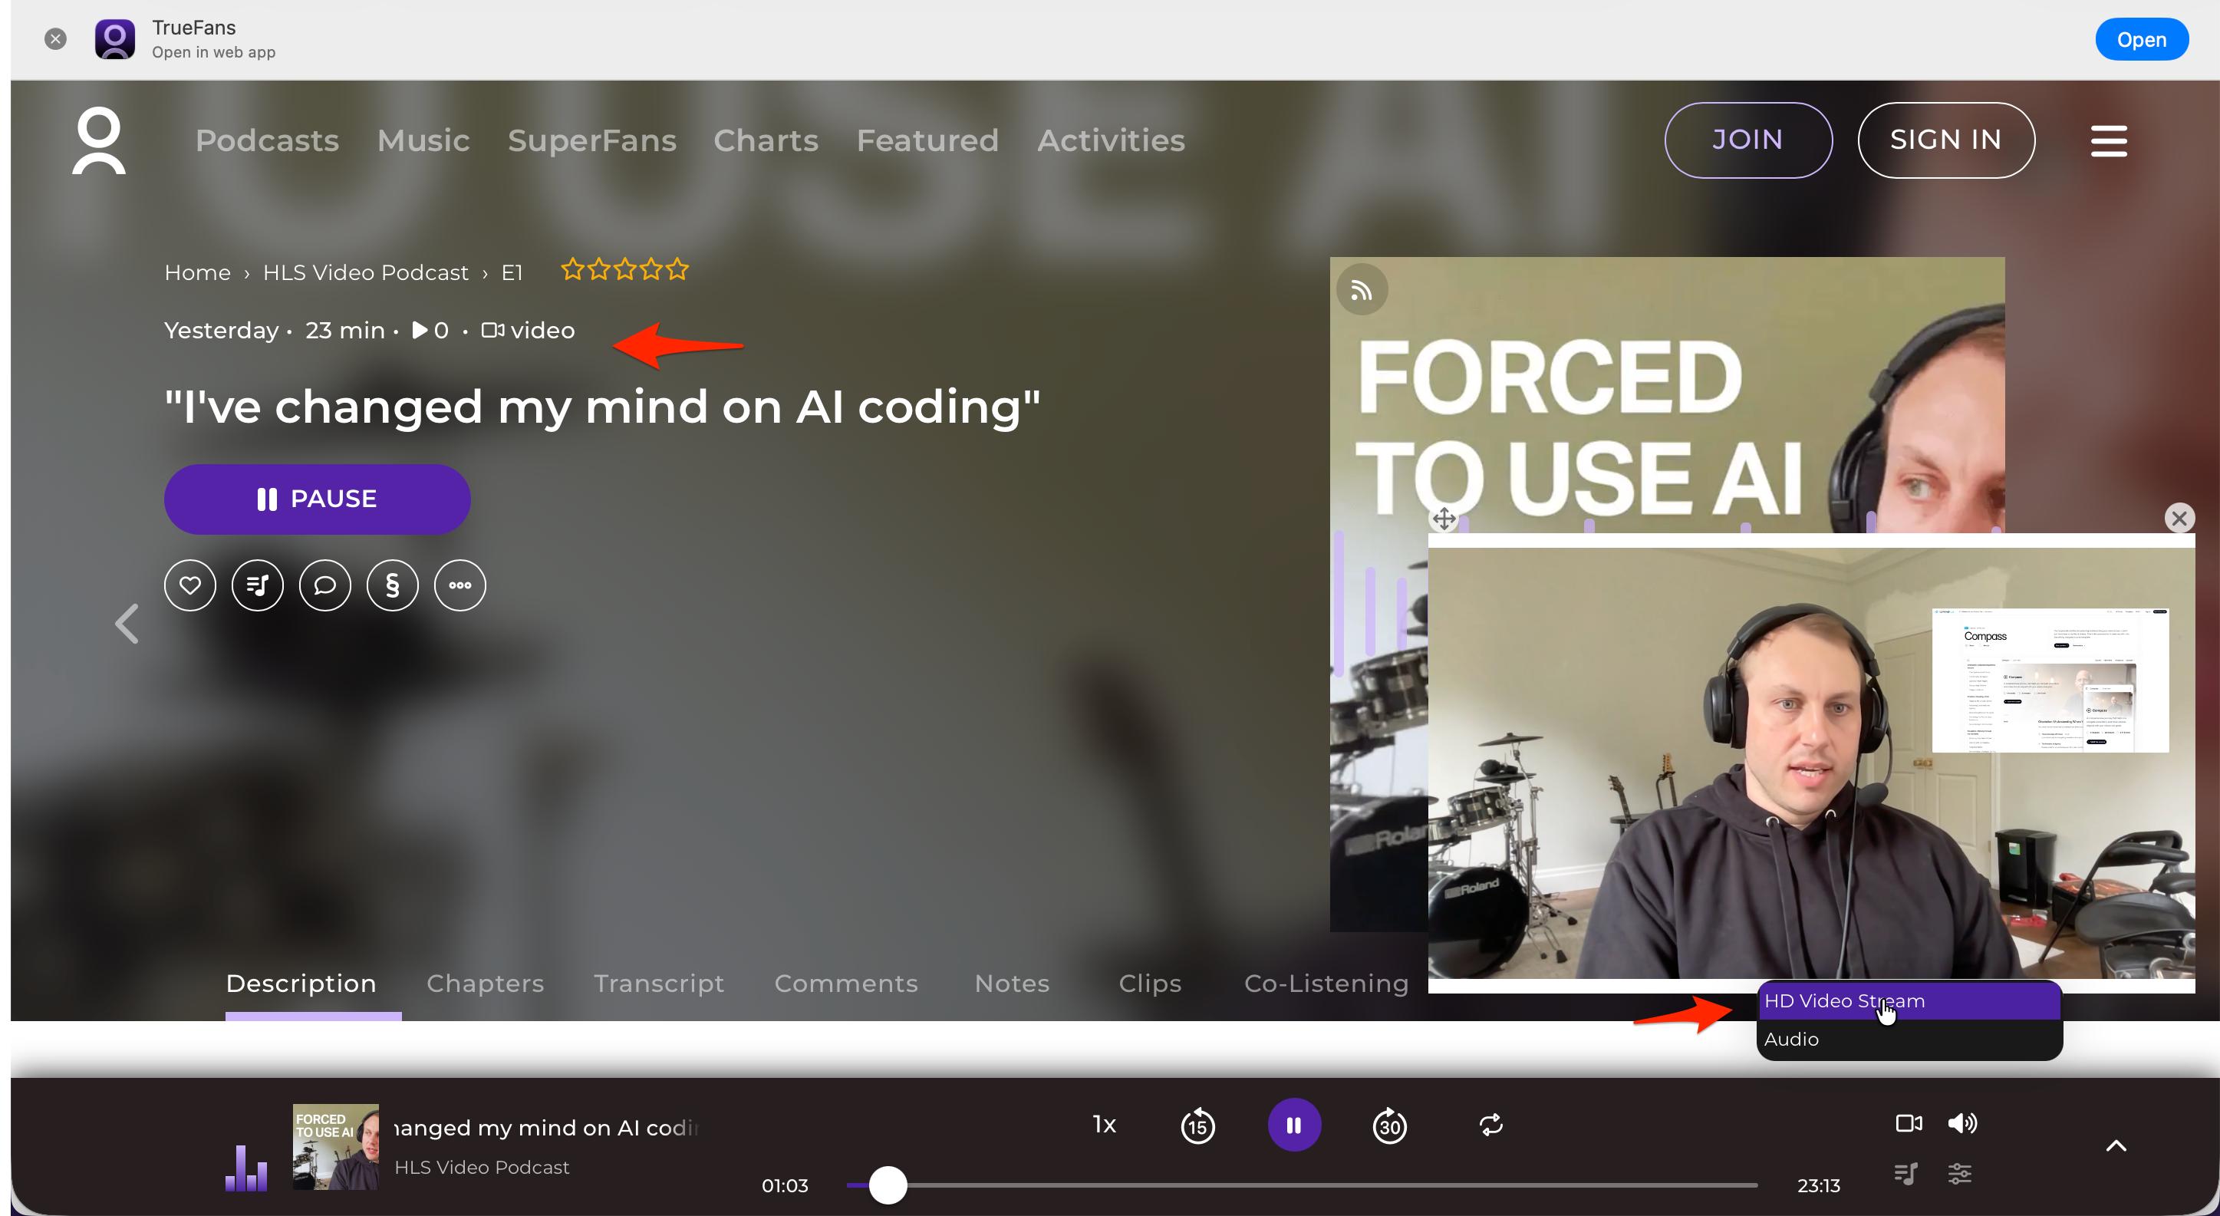The image size is (2220, 1216).
Task: Open TrueFans in web app
Action: click(2141, 40)
